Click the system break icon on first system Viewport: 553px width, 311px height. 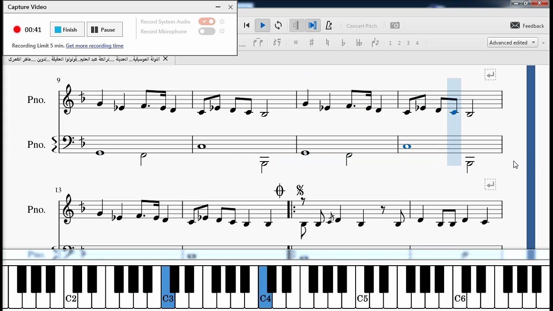tap(490, 75)
